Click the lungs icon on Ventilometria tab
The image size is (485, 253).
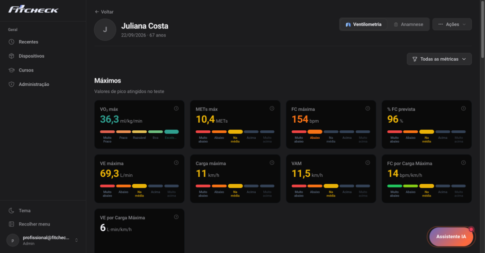pos(348,25)
